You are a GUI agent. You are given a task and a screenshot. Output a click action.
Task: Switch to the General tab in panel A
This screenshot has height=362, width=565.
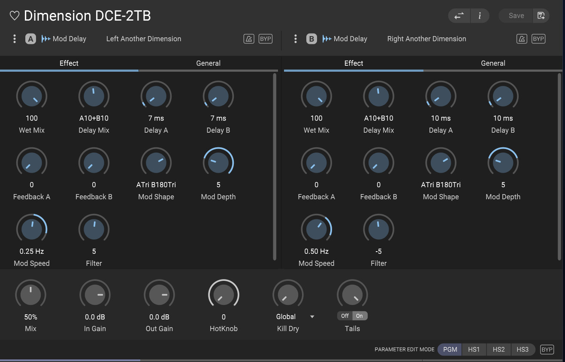click(x=208, y=64)
